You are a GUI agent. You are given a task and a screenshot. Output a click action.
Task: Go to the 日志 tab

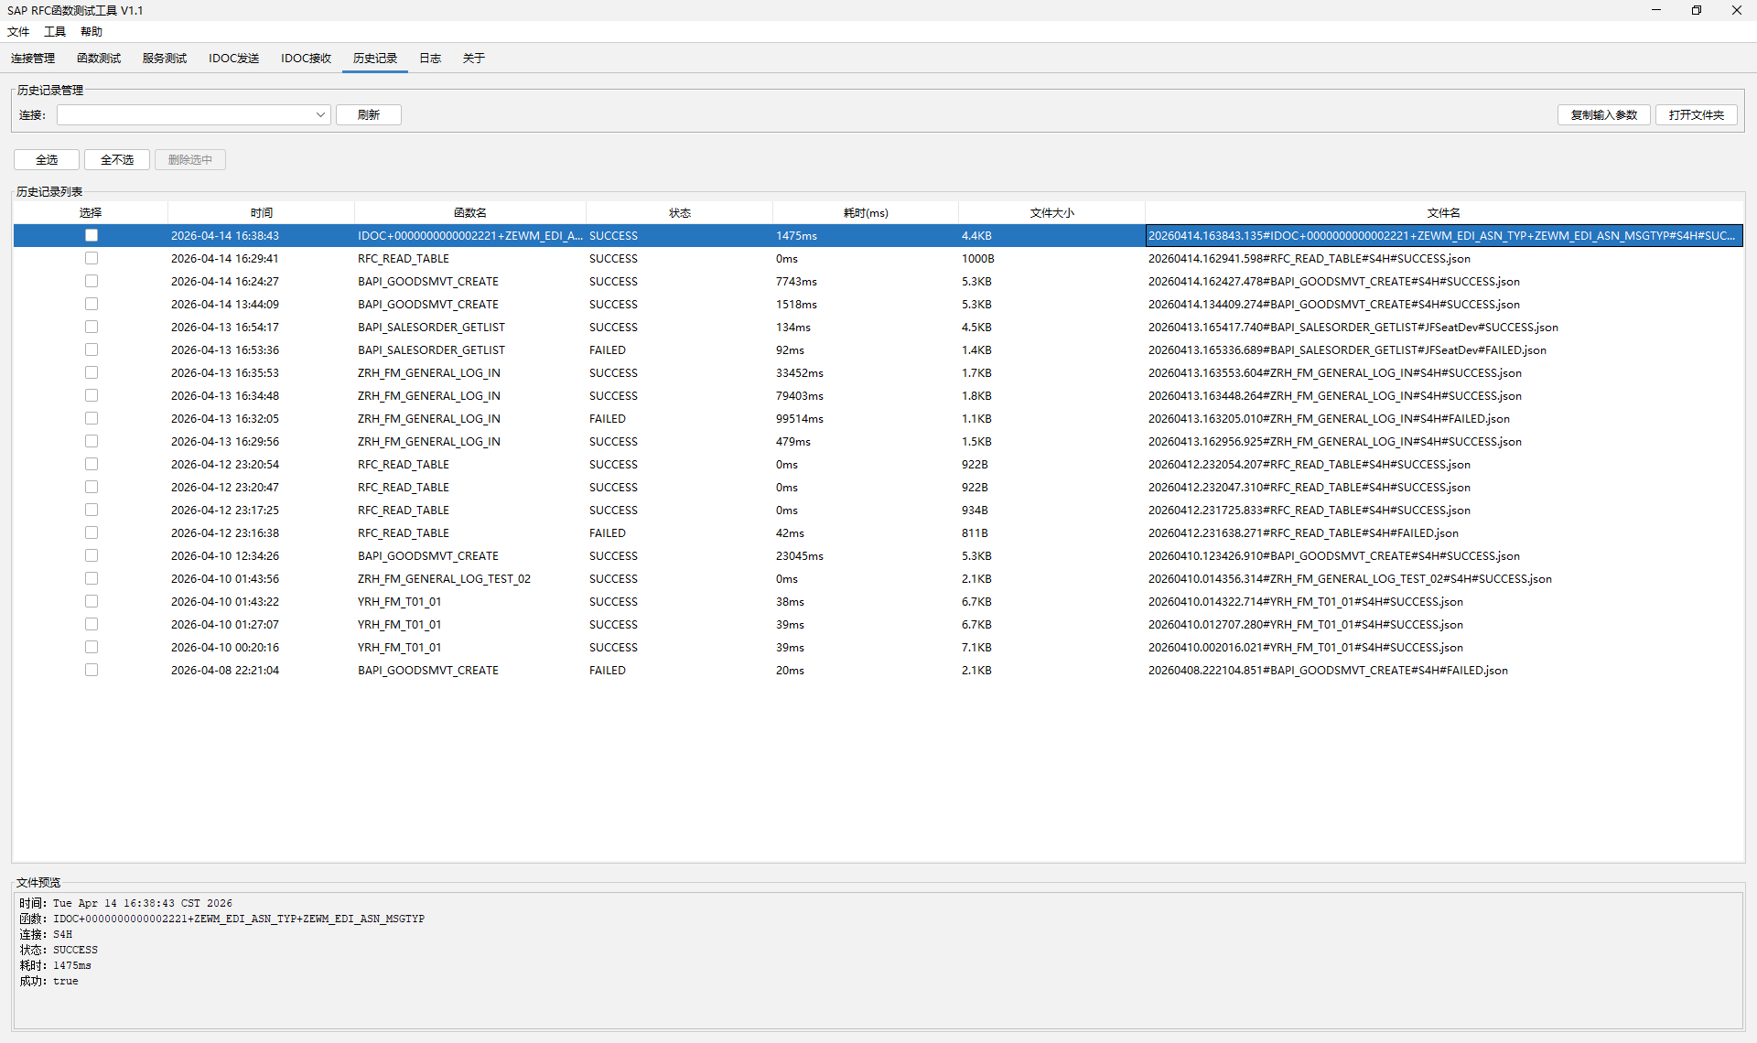430,59
